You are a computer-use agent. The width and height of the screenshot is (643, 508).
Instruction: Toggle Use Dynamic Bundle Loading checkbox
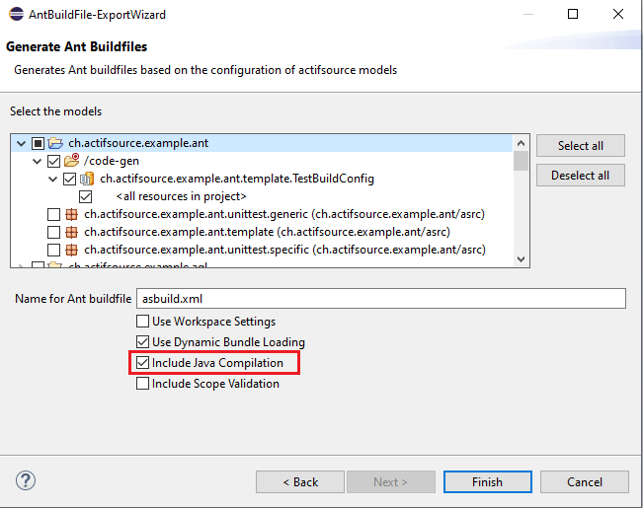tap(143, 342)
